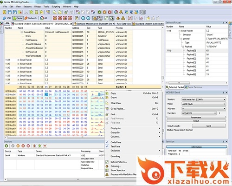Click the green circle start icon in main toolbar
This screenshot has width=232, height=186.
[x=99, y=12]
